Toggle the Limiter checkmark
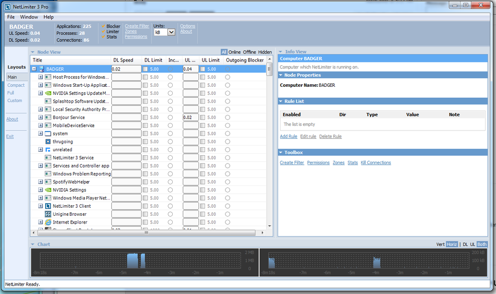 pos(103,32)
